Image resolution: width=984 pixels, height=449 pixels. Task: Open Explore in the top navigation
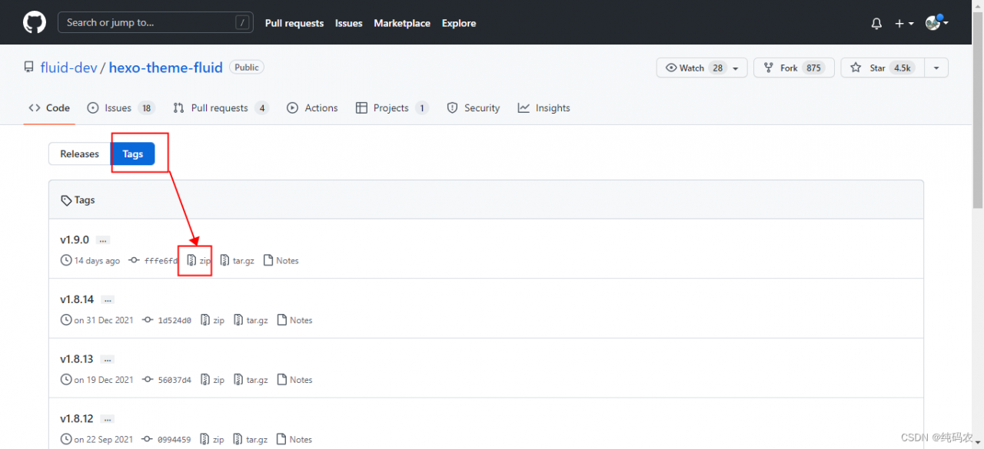(x=459, y=23)
